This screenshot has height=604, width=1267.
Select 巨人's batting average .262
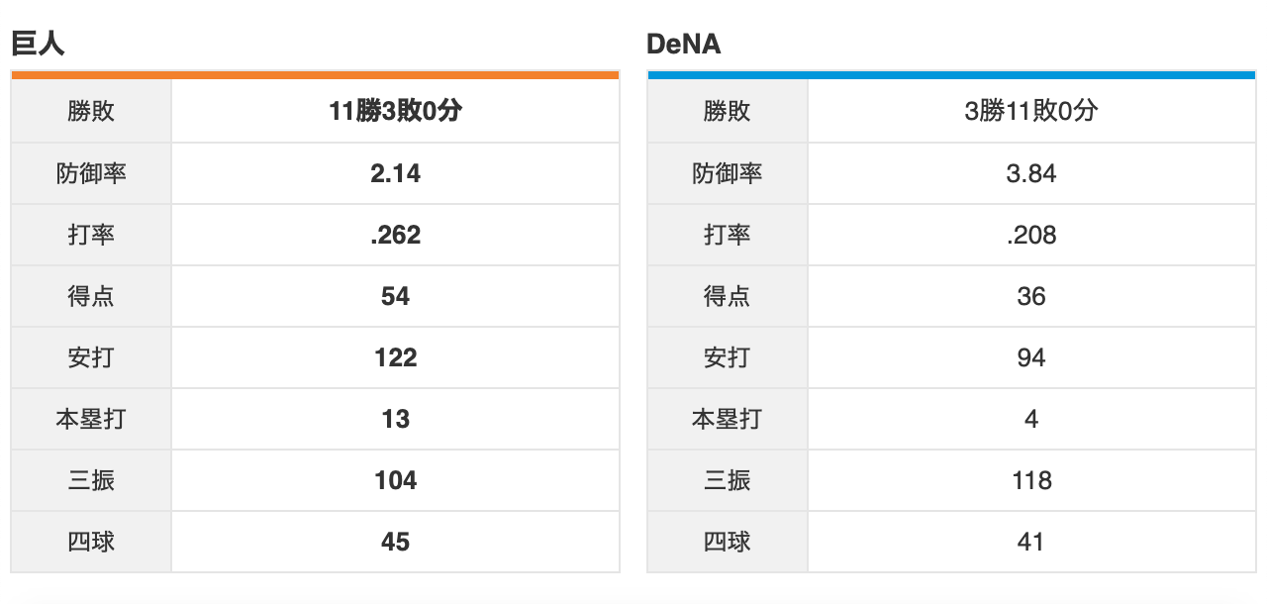[x=395, y=235]
